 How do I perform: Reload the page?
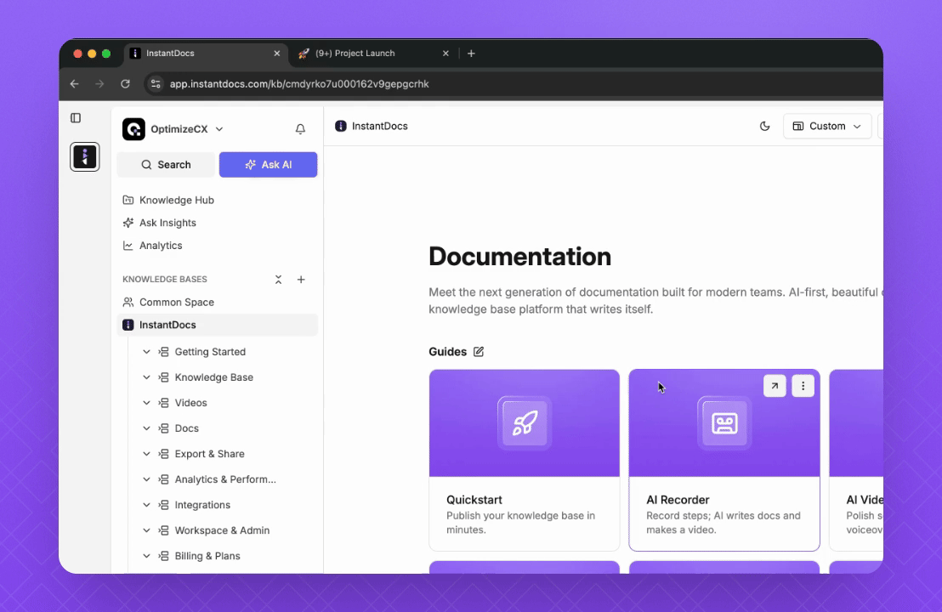pyautogui.click(x=125, y=84)
